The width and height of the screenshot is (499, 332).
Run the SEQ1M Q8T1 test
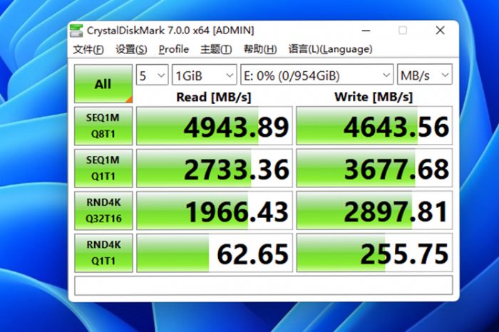coord(103,126)
